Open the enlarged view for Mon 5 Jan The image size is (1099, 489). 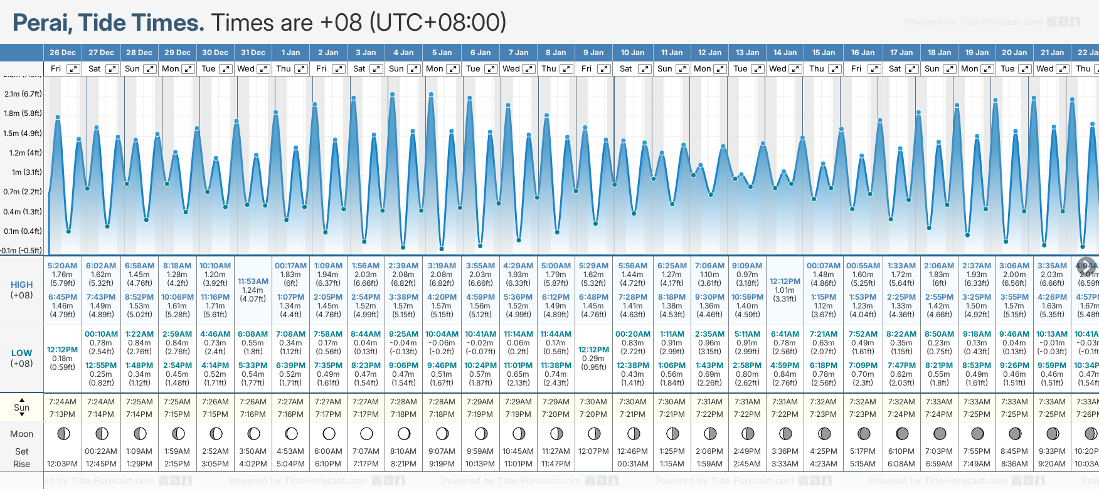pos(452,69)
